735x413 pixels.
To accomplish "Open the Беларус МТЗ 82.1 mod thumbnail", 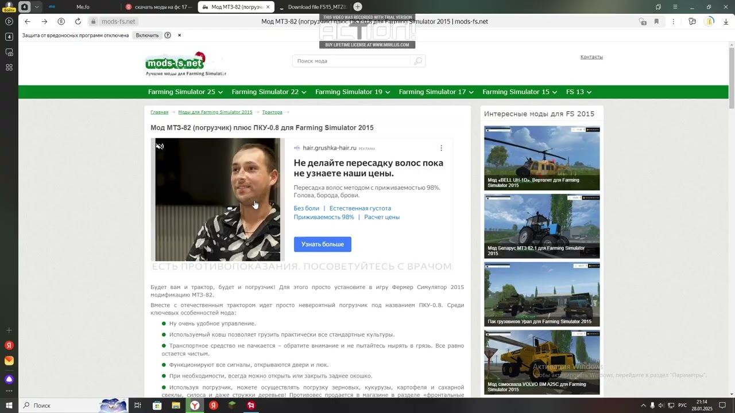I will click(542, 226).
